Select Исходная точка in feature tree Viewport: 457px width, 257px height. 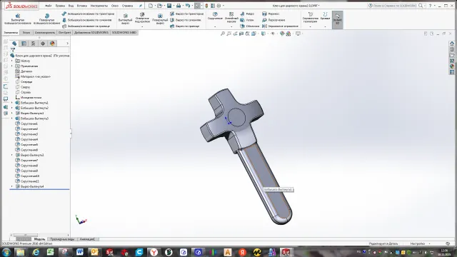[29, 98]
